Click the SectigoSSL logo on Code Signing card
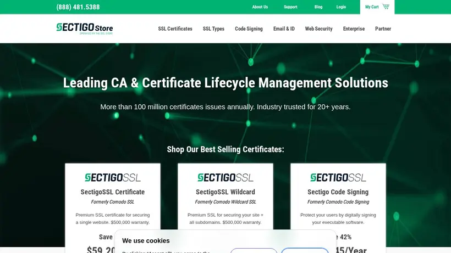 point(338,178)
